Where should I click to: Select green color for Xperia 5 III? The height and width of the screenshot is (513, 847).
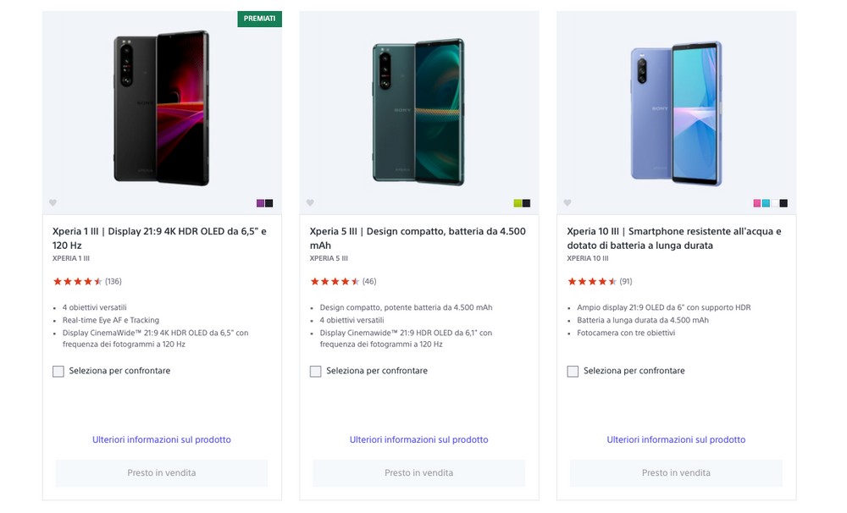coord(518,203)
